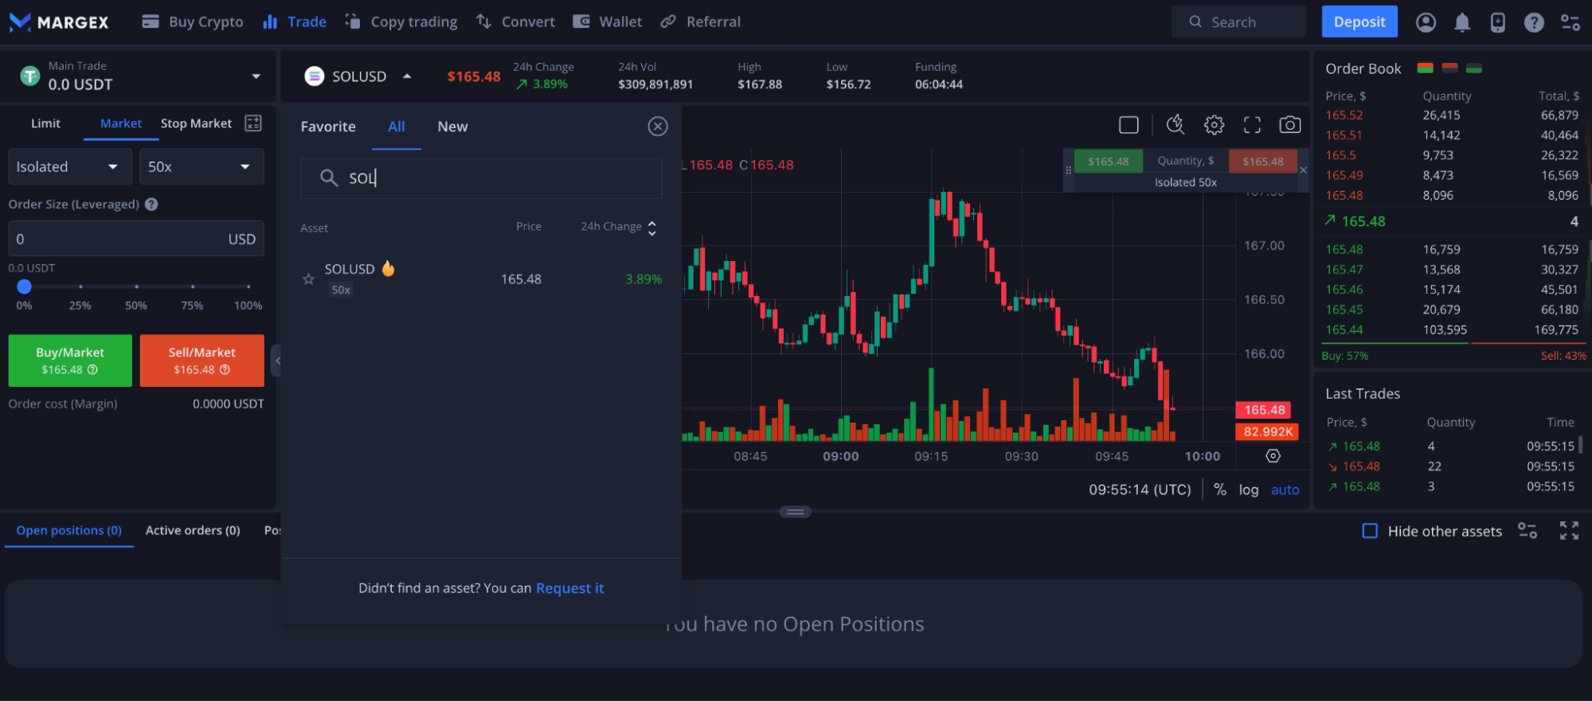Open the top-right settings sliders icon

[x=1570, y=22]
